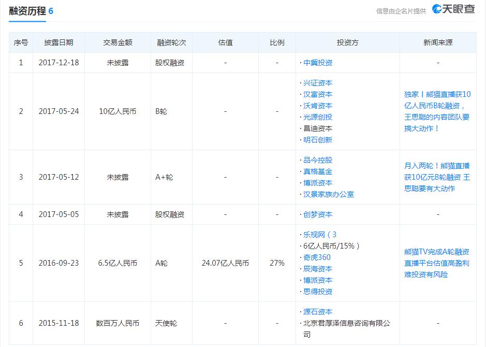The width and height of the screenshot is (486, 347).
Task: Select the 融资历程 tab heading
Action: pyautogui.click(x=27, y=11)
